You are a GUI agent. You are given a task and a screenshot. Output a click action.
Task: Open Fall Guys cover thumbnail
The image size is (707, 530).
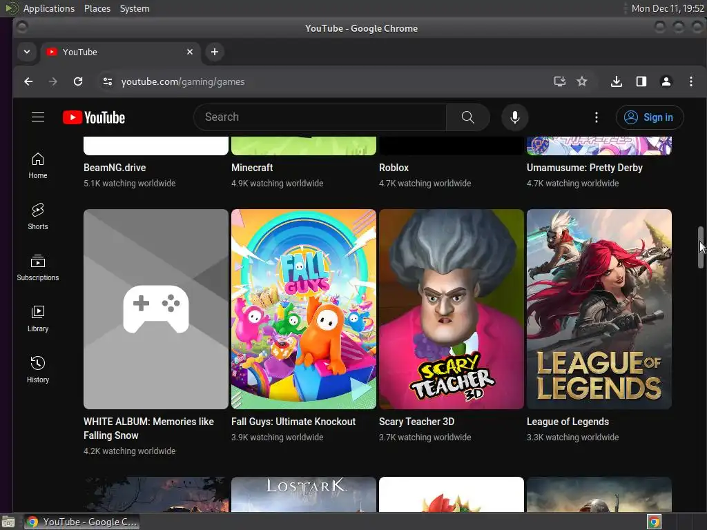tap(304, 309)
